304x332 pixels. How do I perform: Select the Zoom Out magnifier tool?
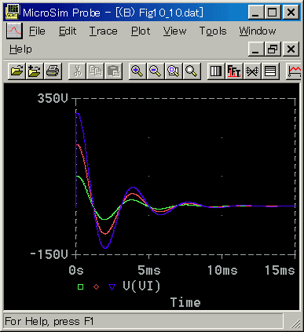coord(156,71)
